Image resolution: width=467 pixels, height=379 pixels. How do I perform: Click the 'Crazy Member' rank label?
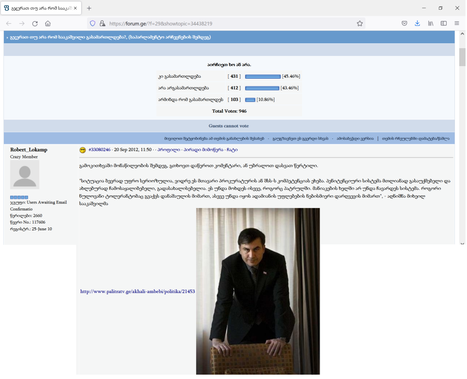pos(24,157)
